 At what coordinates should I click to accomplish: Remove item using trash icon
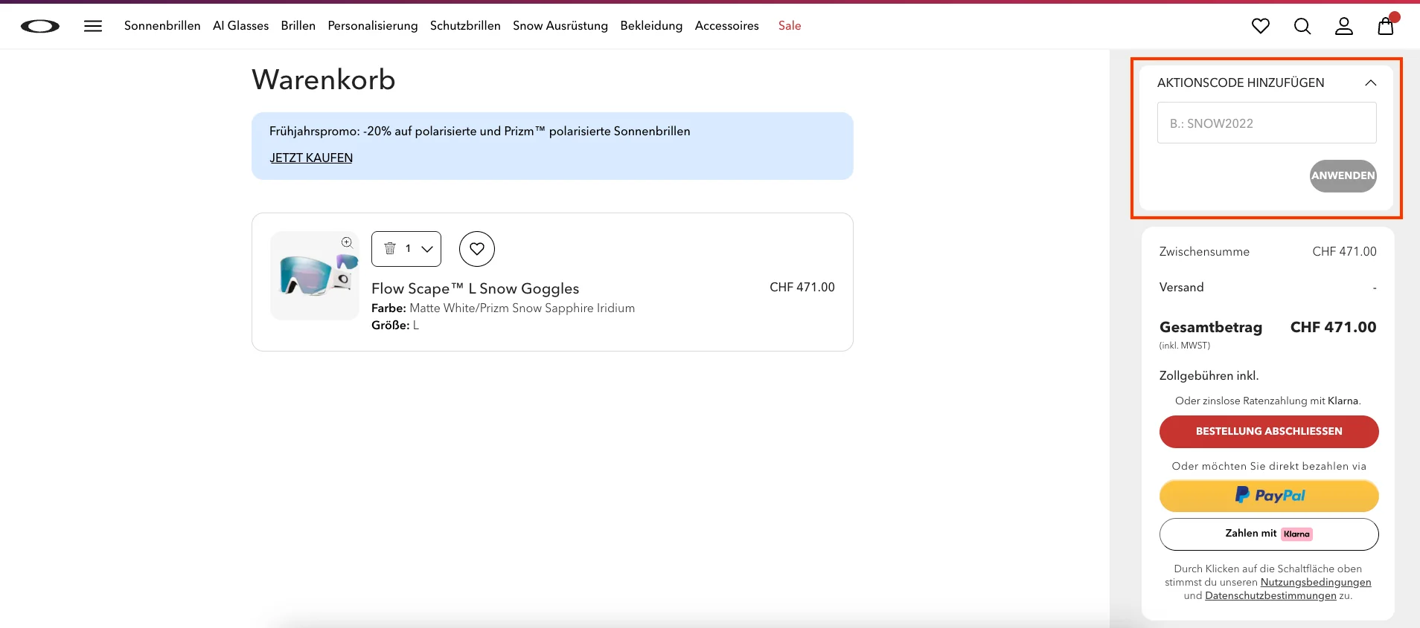coord(390,248)
